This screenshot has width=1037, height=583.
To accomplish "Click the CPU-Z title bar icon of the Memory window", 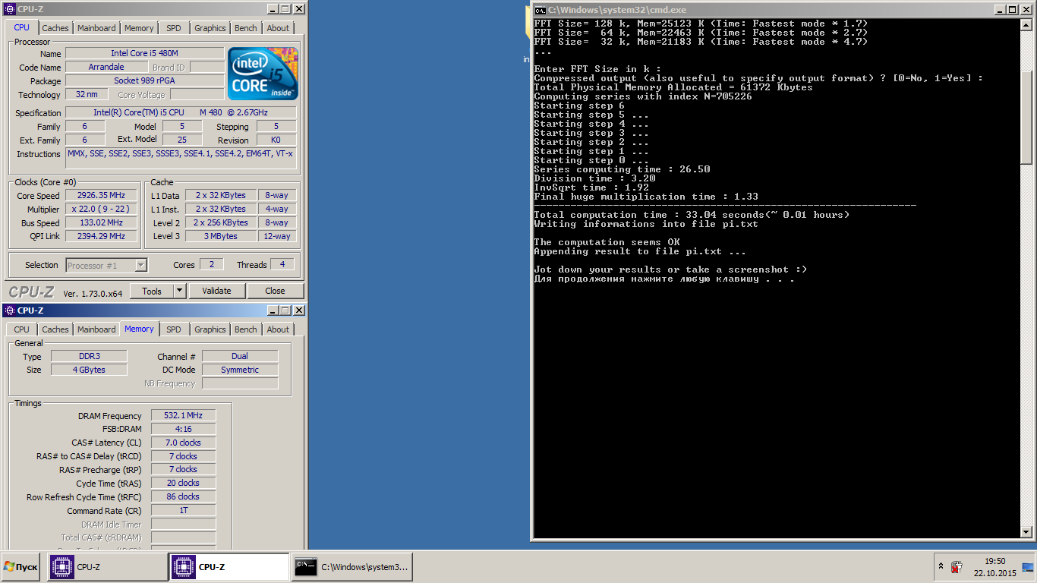I will pos(10,310).
